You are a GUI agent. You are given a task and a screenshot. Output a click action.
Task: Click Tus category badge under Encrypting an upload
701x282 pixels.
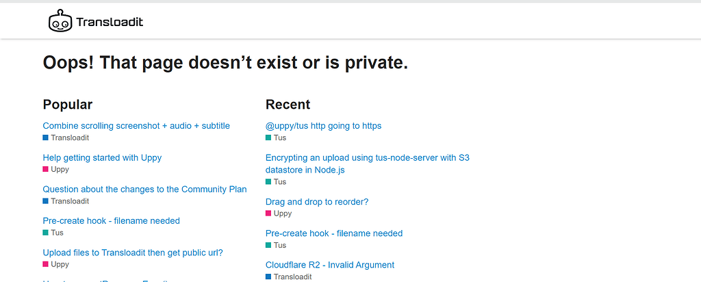coord(276,182)
